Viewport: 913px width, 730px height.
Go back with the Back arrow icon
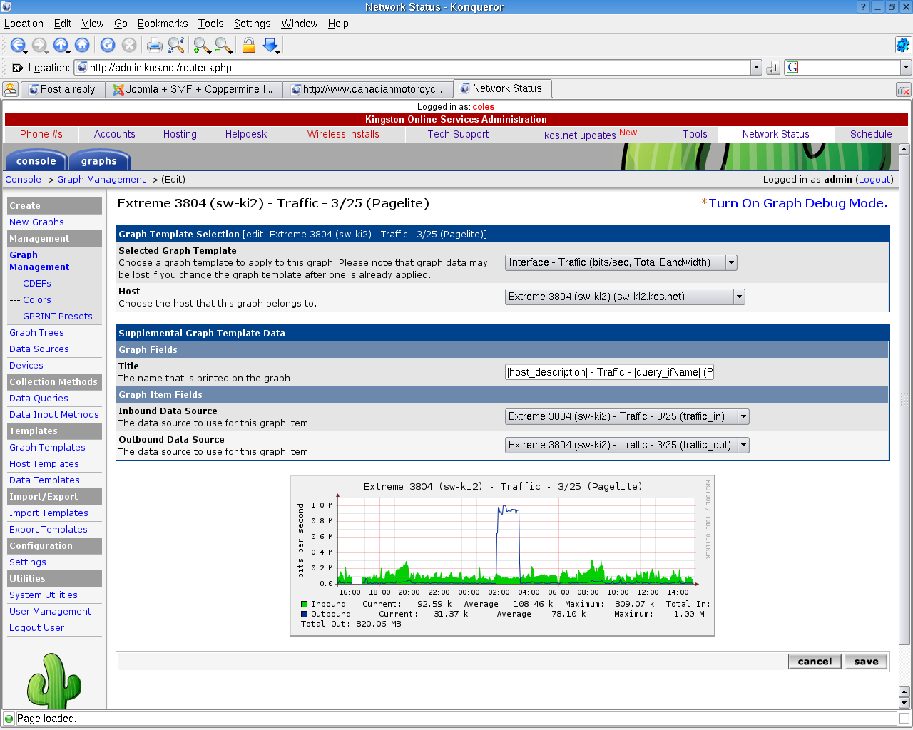(x=17, y=45)
